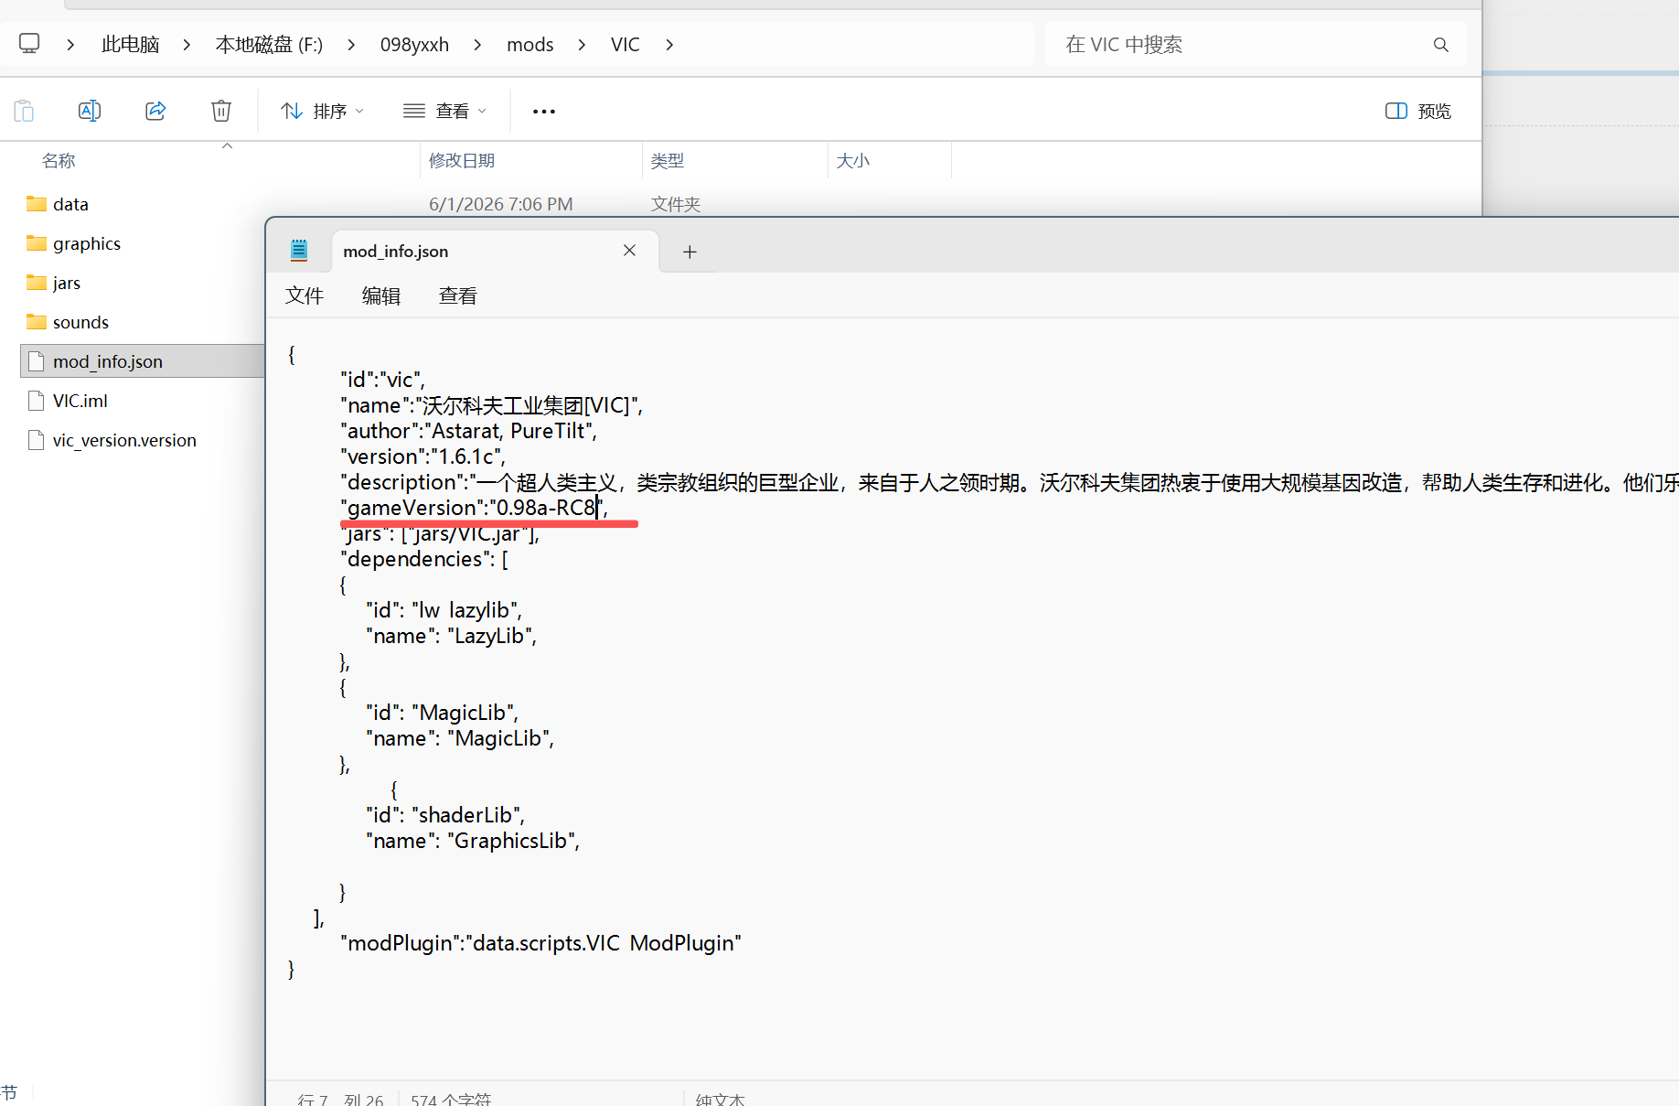Click the "dependencies": [ line

pyautogui.click(x=424, y=559)
